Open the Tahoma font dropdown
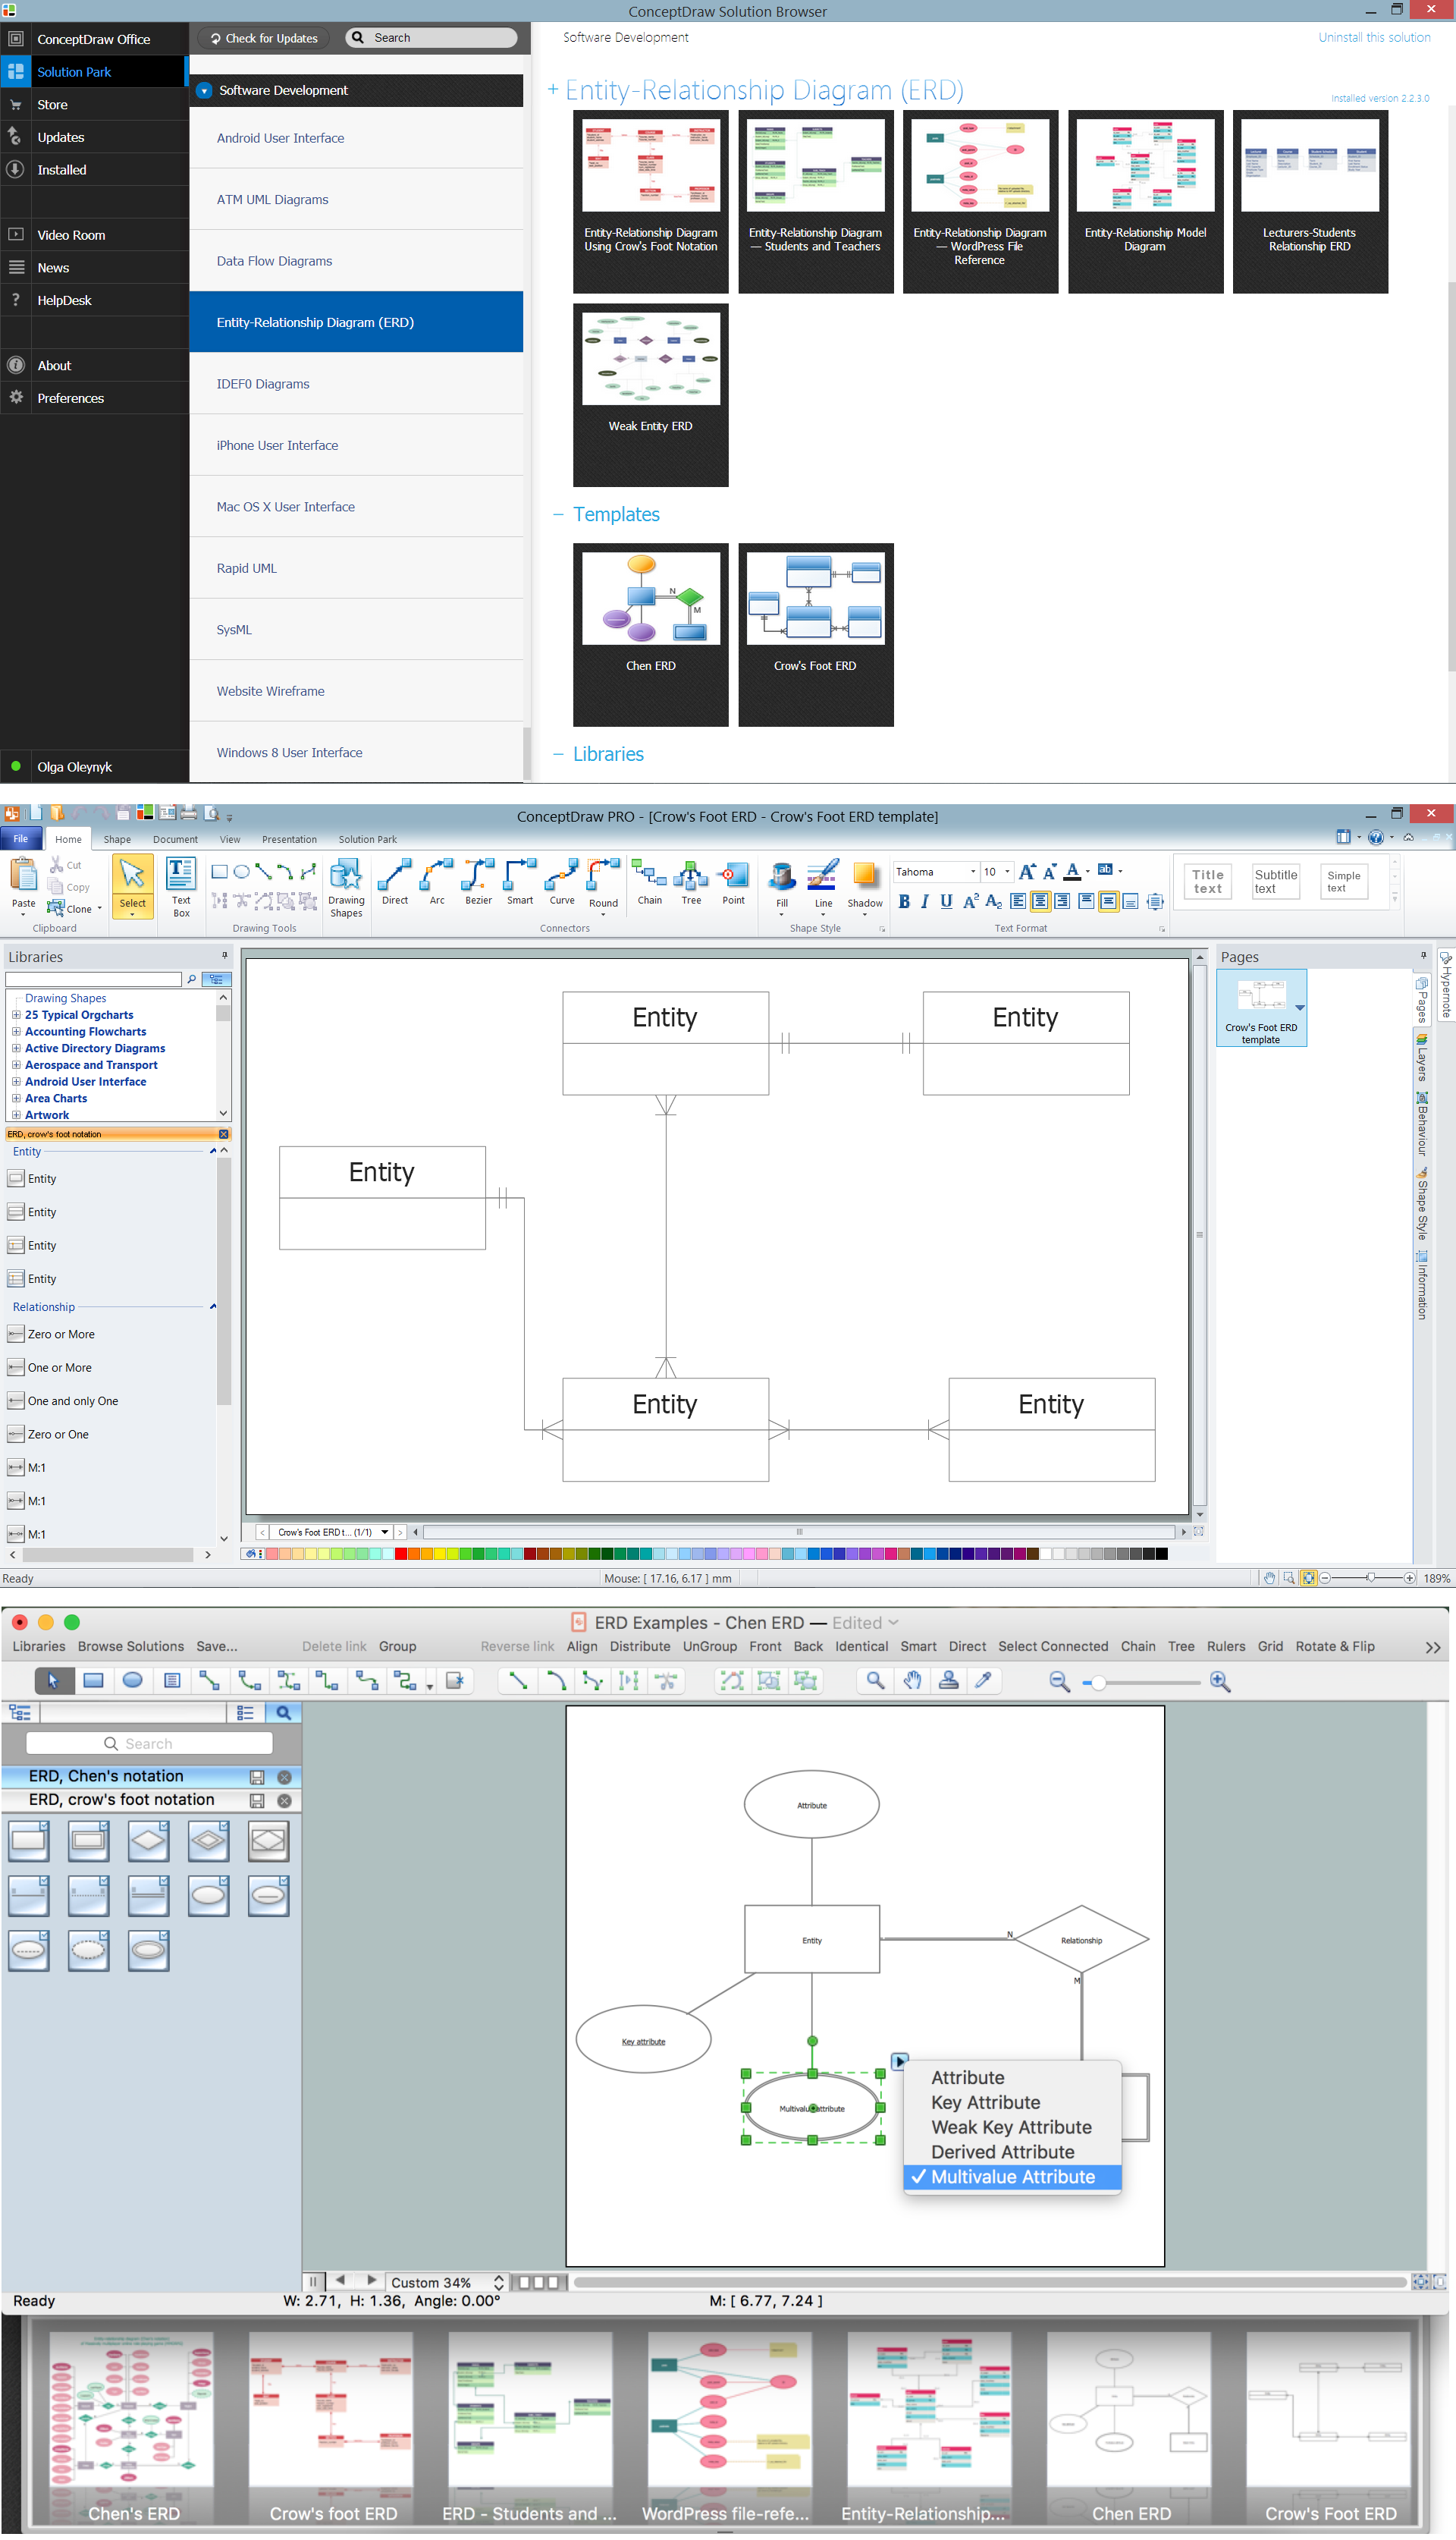The width and height of the screenshot is (1456, 2540). click(973, 872)
